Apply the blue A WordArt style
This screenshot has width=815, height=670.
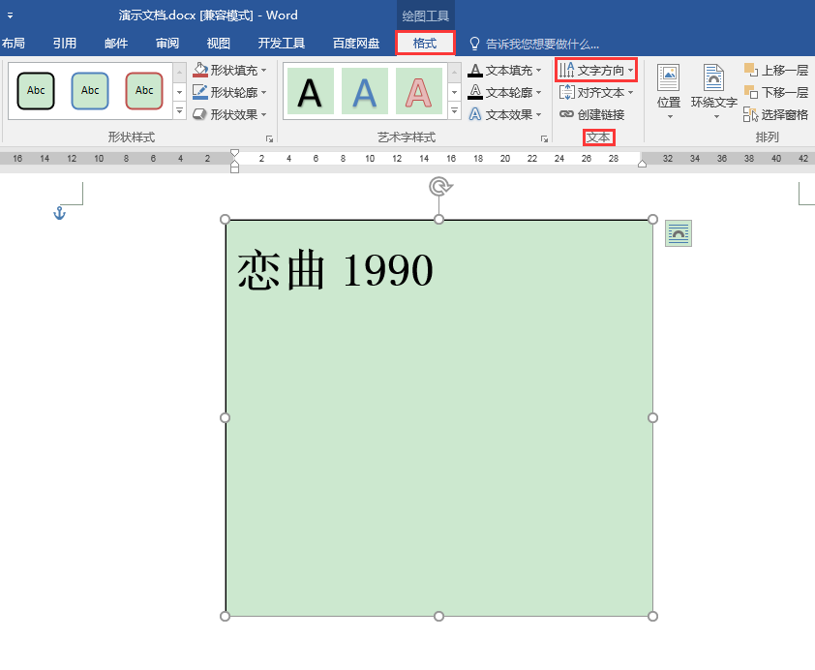point(364,91)
